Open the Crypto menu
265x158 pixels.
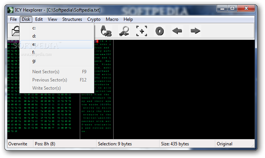[94, 19]
